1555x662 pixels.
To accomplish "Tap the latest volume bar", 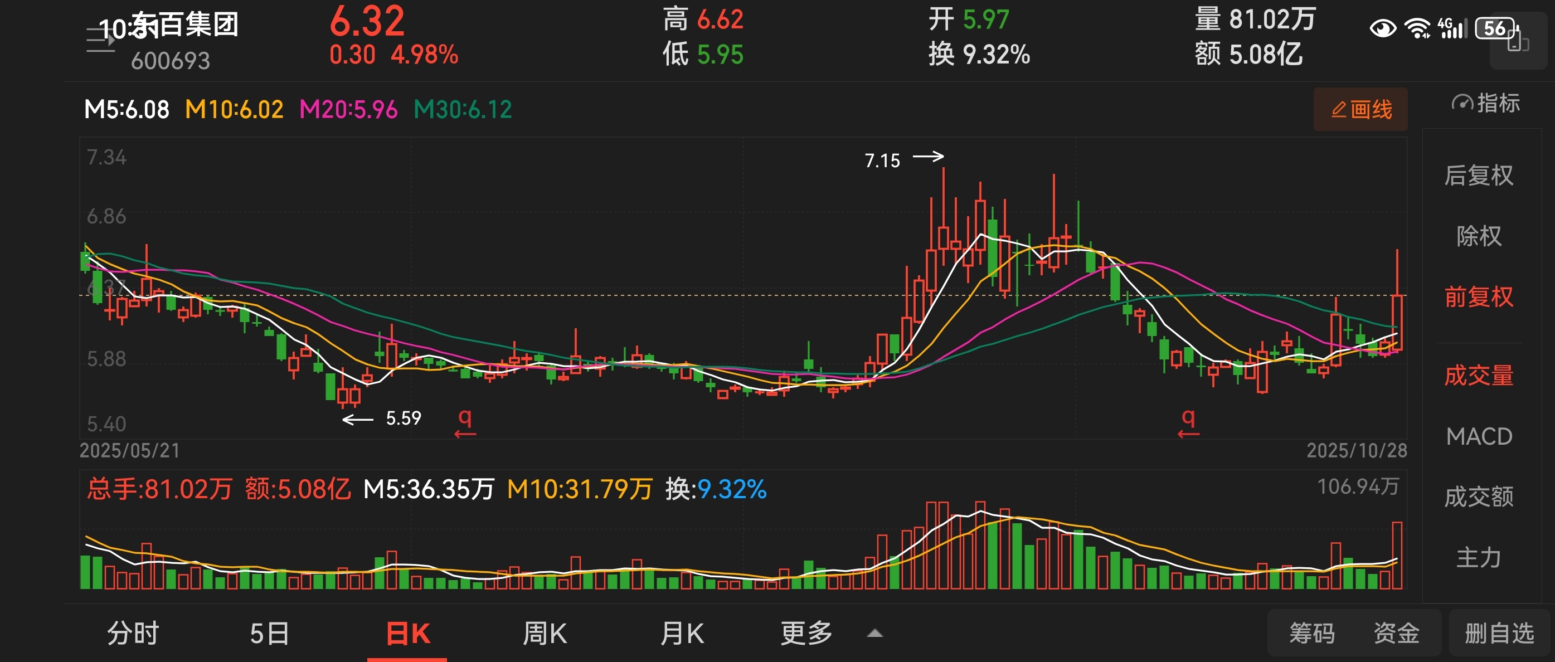I will click(x=1397, y=555).
